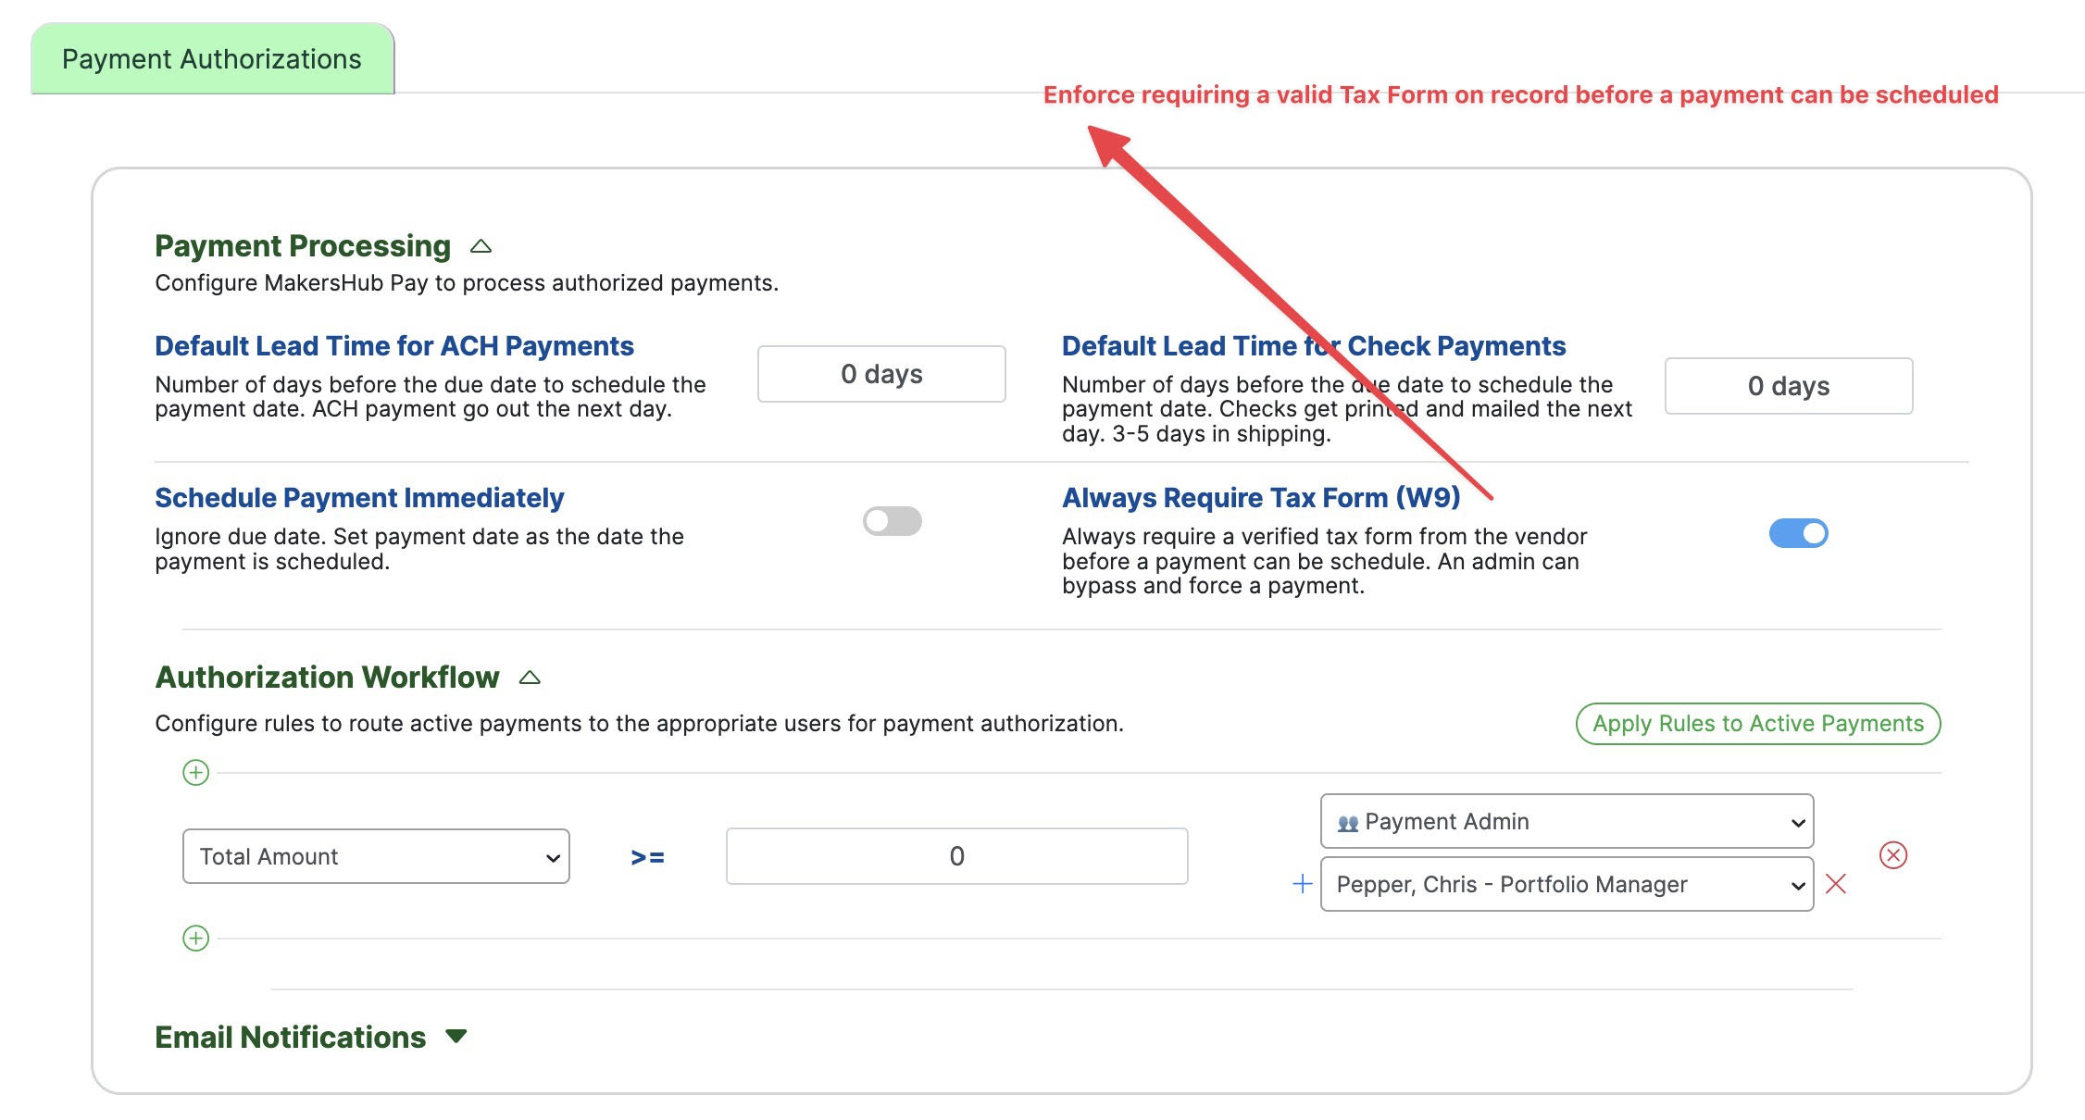Expand the Email Notifications section
This screenshot has width=2085, height=1120.
coord(456,1037)
